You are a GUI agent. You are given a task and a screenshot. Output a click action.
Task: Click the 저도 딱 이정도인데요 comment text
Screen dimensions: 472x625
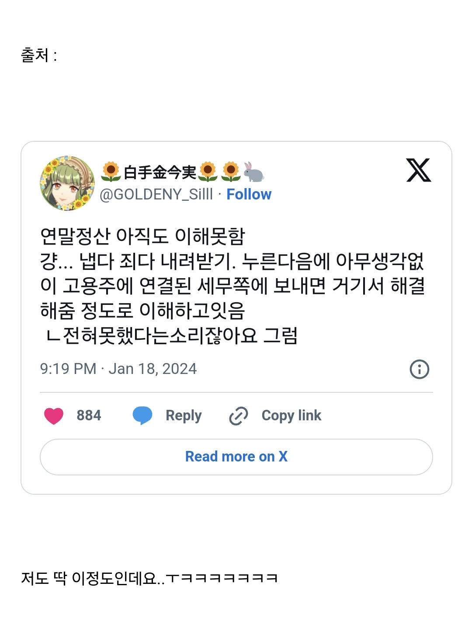point(149,578)
